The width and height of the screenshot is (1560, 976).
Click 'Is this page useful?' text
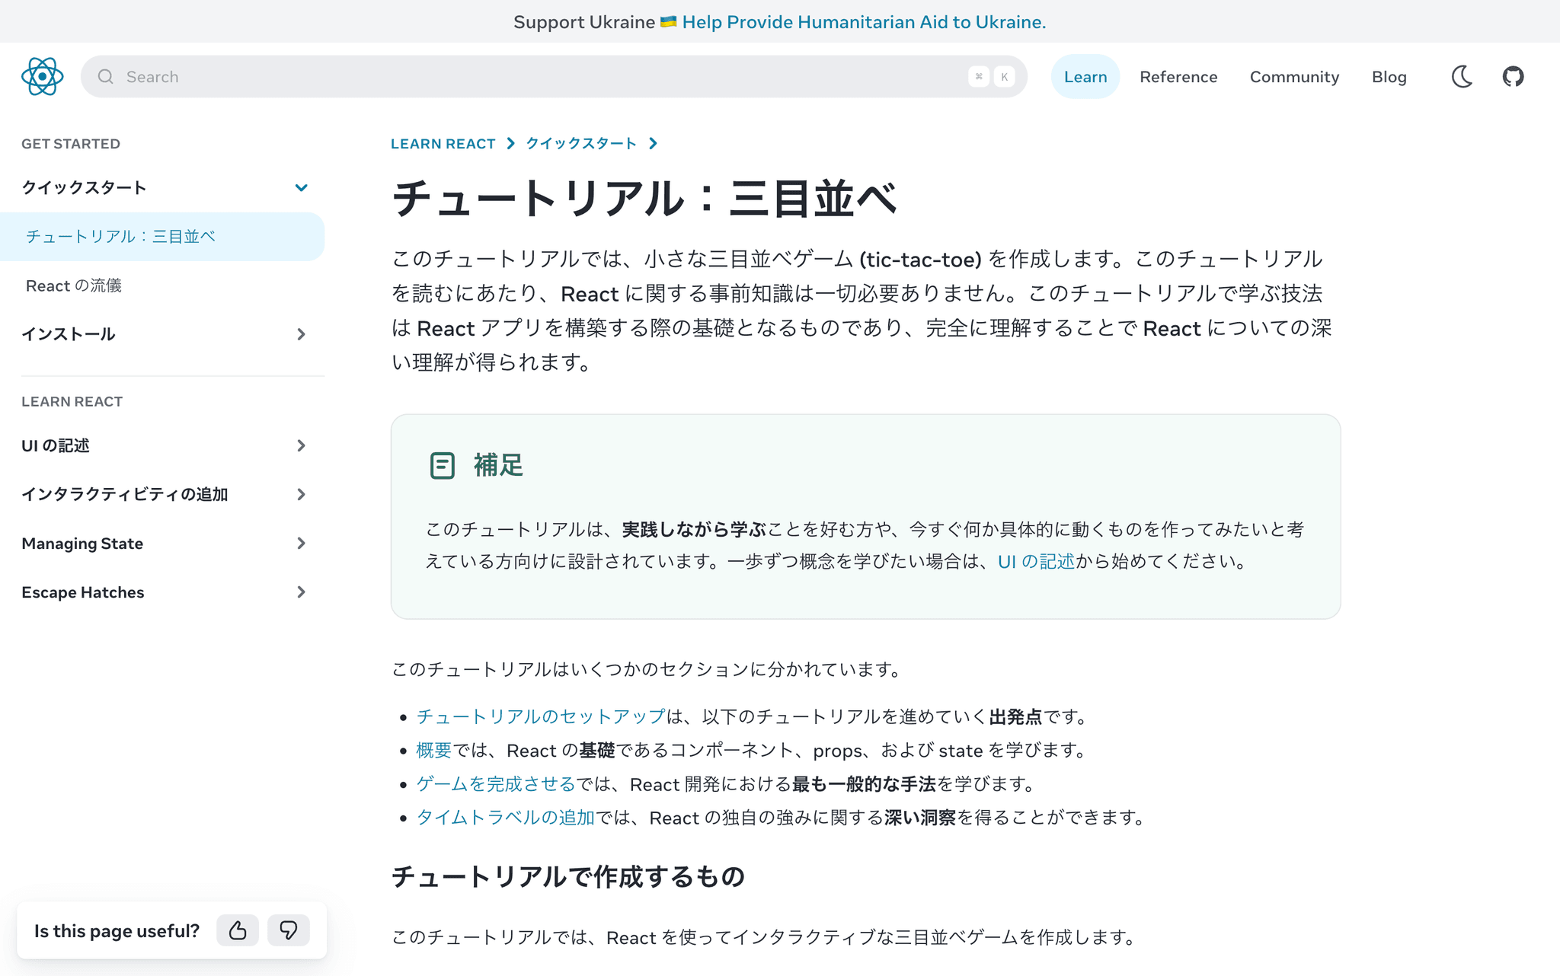pos(117,930)
